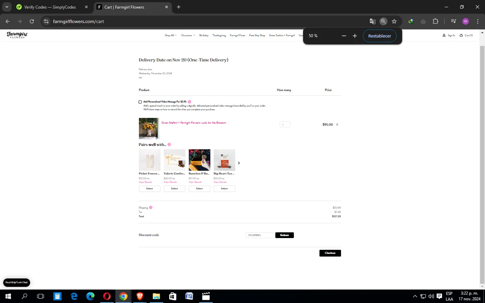This screenshot has height=303, width=485.
Task: Click the browser forward arrow
Action: click(x=20, y=21)
